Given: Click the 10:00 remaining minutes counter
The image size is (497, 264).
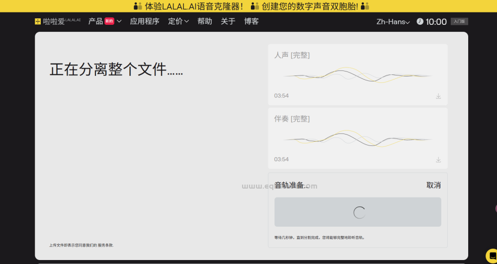Looking at the screenshot, I should 436,21.
